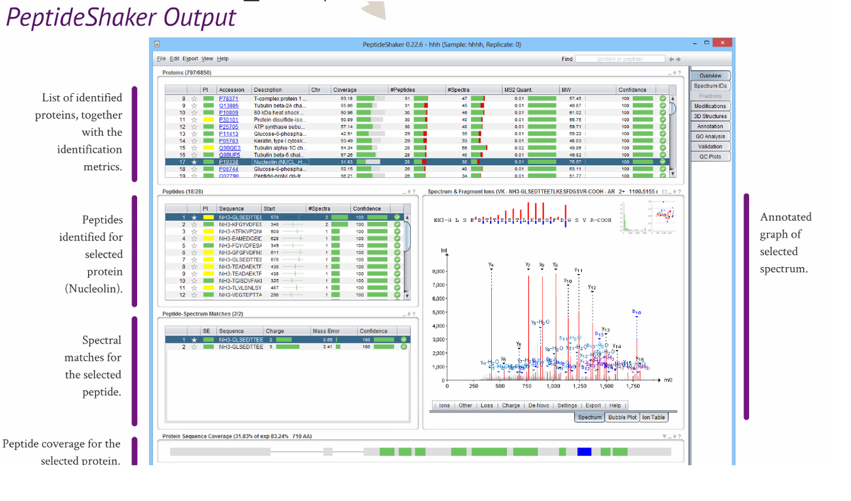Toggle star on NH3-KFGYVDFES peptide row
Image resolution: width=851 pixels, height=501 pixels.
point(194,224)
